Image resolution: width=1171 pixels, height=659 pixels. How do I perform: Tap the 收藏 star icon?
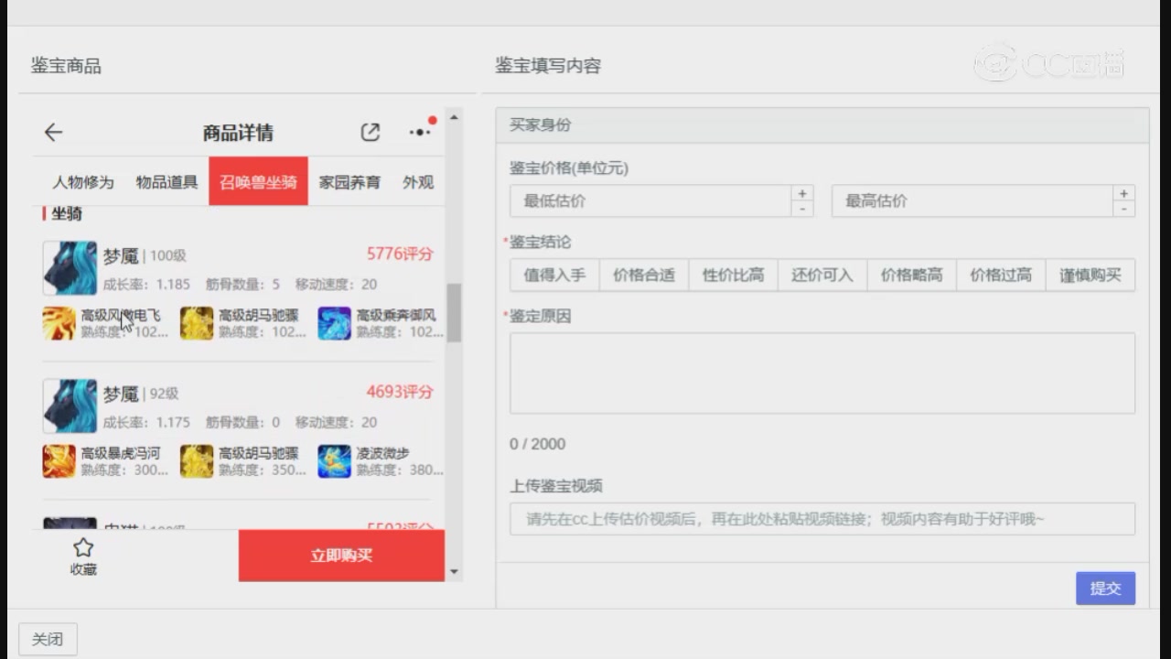[83, 547]
